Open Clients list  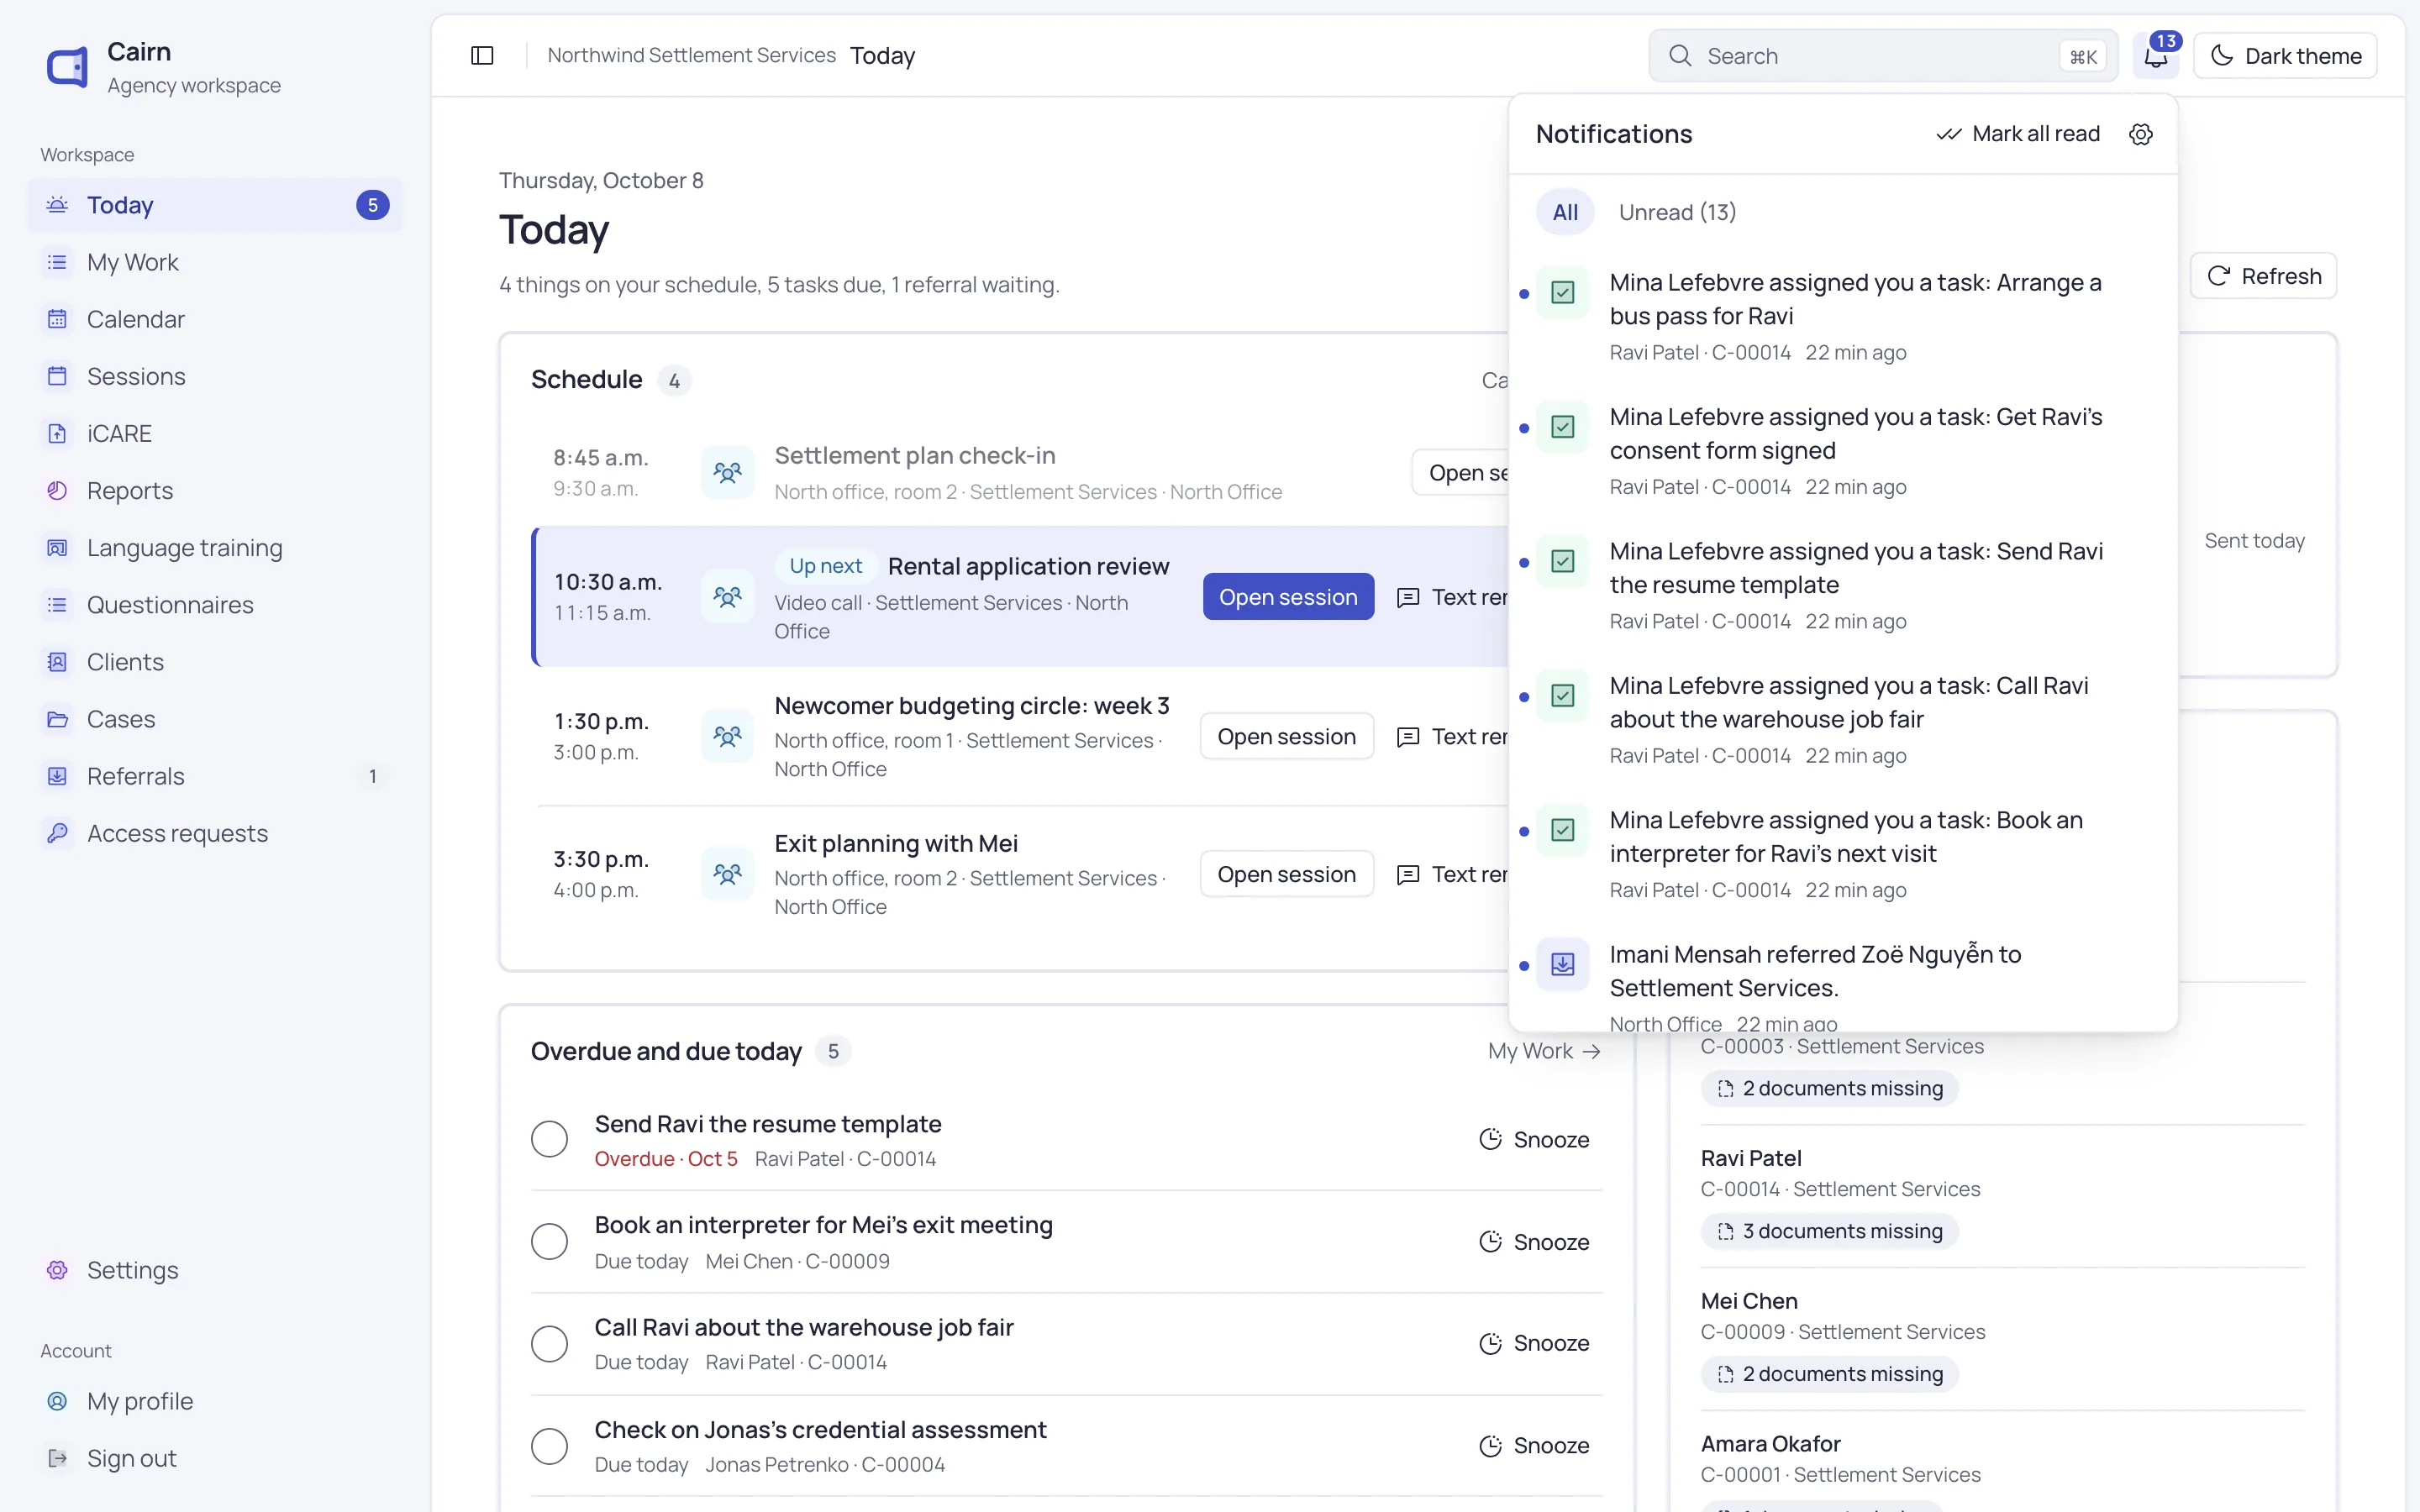click(215, 662)
